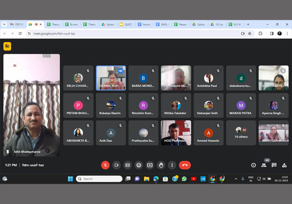Toggle the camera on or off

point(116,165)
